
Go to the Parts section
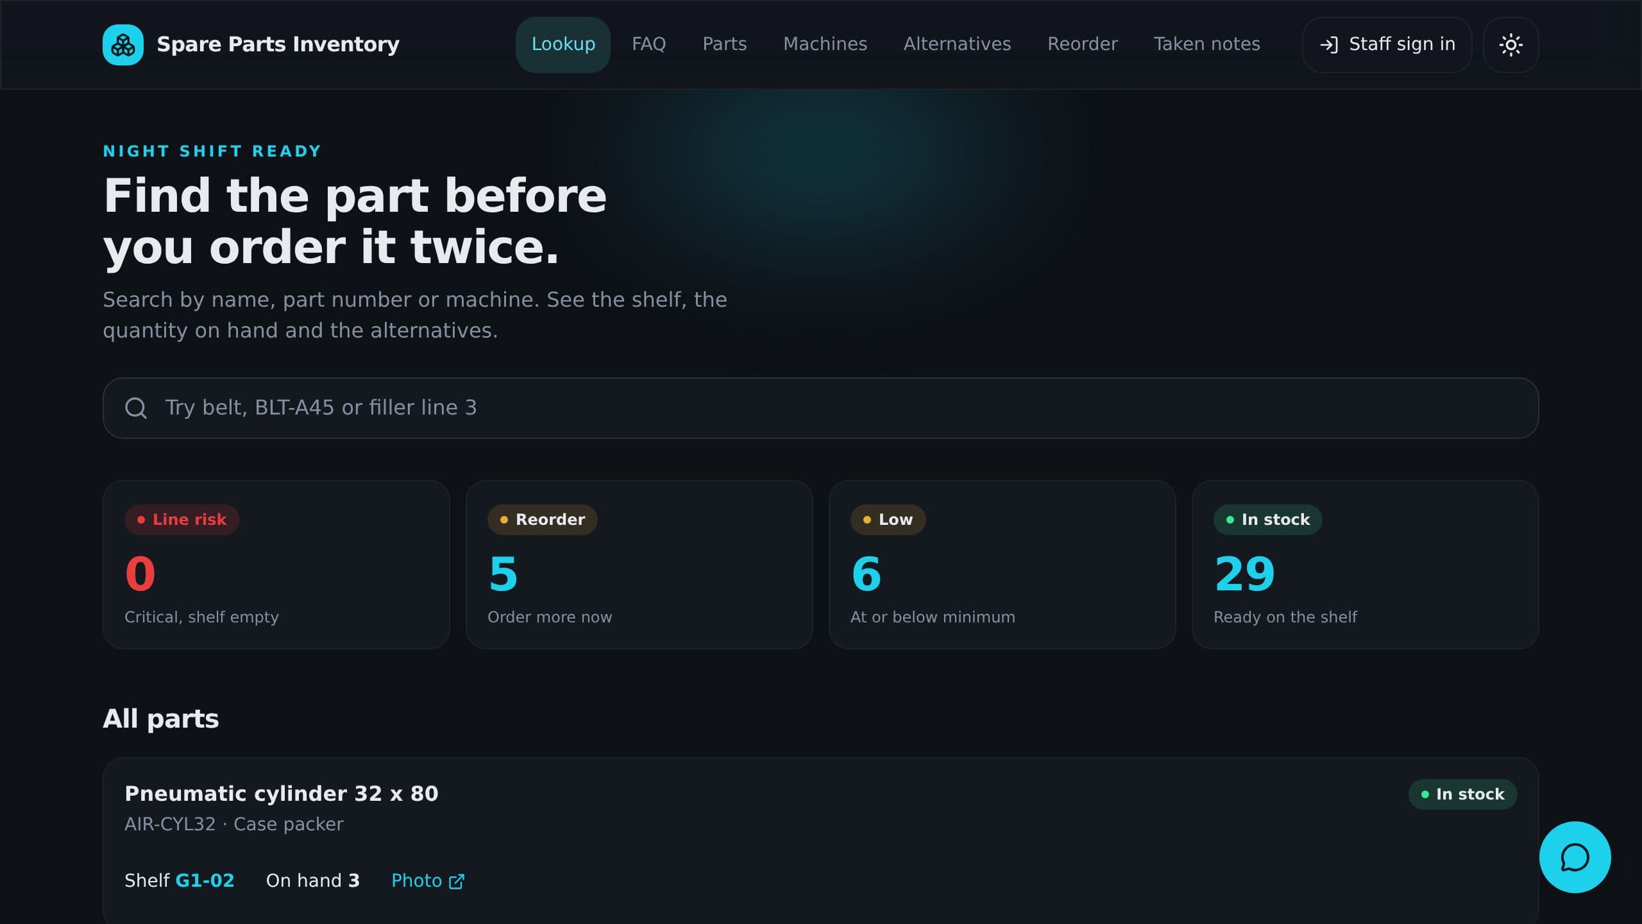click(725, 44)
